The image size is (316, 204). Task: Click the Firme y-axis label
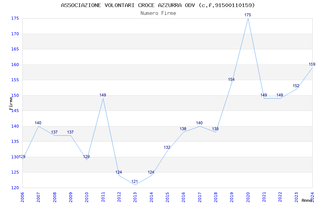(x=11, y=103)
